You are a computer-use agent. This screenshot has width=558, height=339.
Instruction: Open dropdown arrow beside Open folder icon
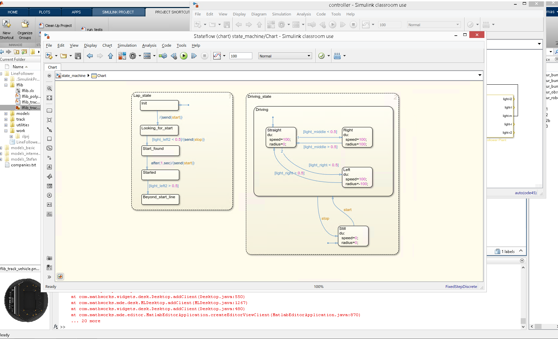click(71, 56)
